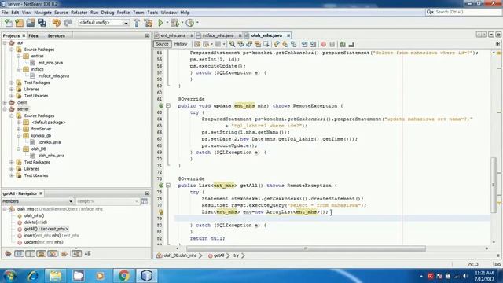Click the override marker on line 74
503x283 pixels.
(x=161, y=186)
